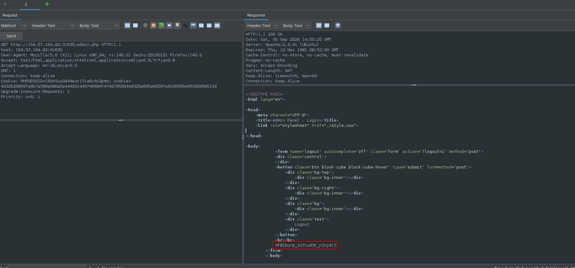Click the Cache-Control response header line
Screen dimensions: 575x268
click(x=307, y=55)
